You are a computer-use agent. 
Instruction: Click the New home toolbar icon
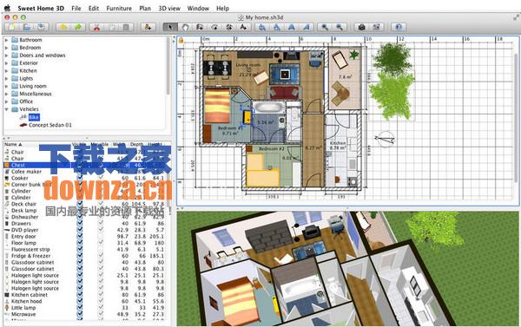click(12, 27)
